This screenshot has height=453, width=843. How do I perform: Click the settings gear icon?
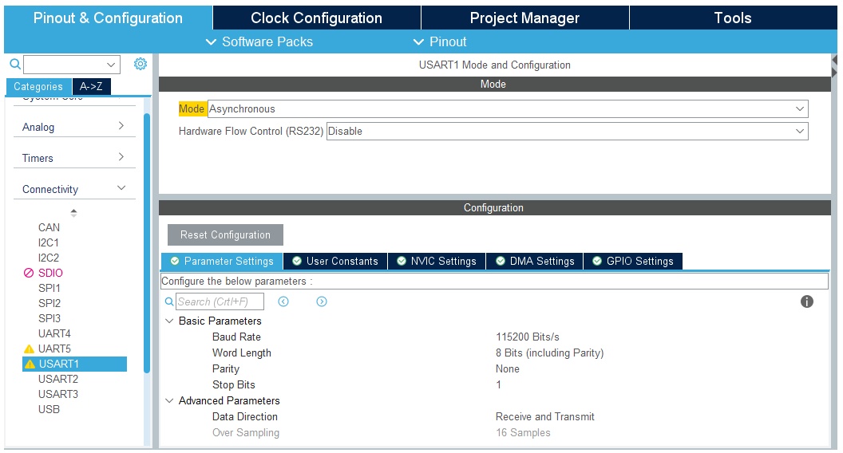[140, 64]
